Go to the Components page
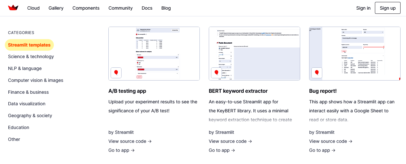406x164 pixels. [x=86, y=8]
